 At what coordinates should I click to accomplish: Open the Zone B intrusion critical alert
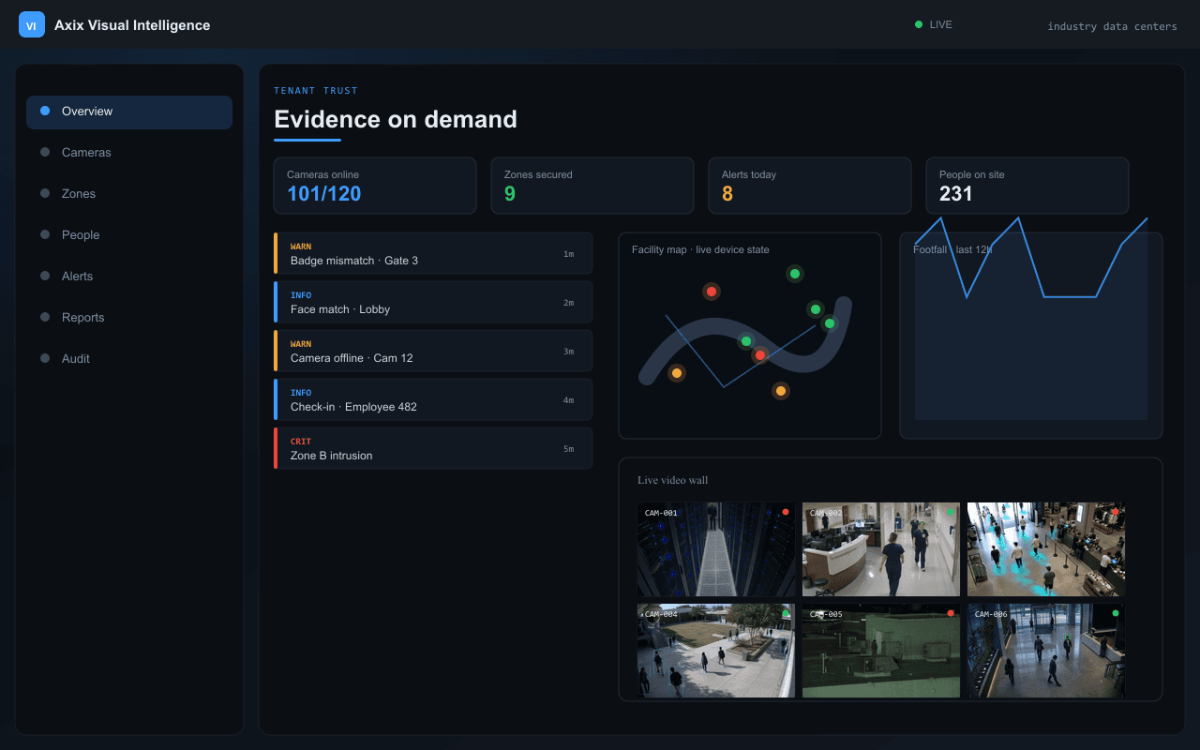tap(433, 448)
